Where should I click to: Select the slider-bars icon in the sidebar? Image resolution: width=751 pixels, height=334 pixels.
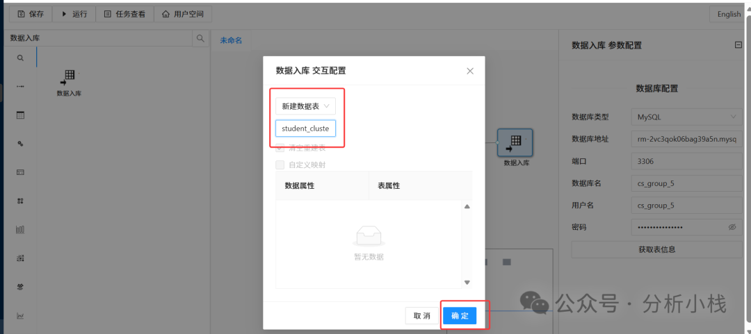(20, 258)
